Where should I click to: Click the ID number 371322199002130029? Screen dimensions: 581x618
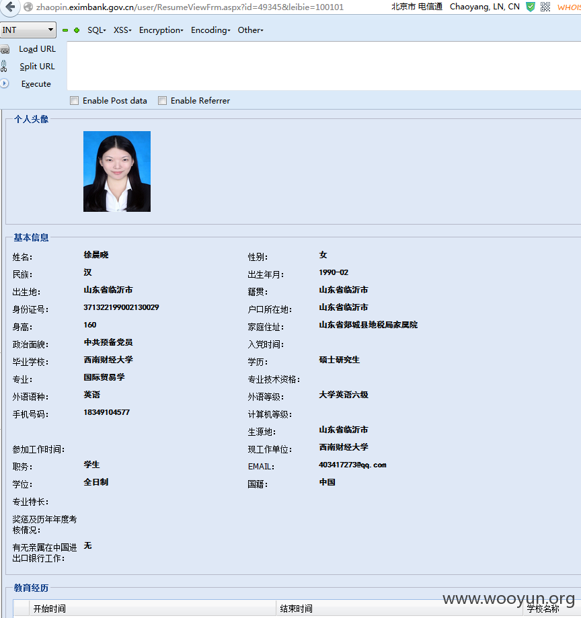(x=121, y=307)
